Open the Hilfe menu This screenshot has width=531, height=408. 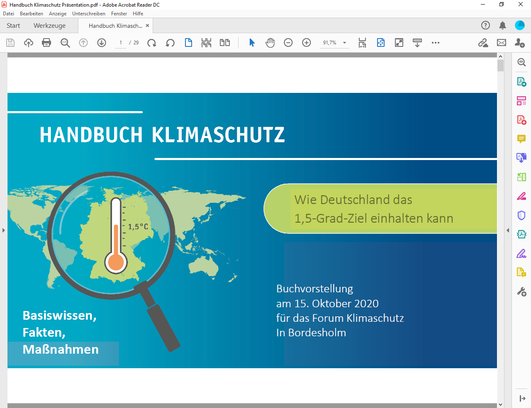pos(138,14)
